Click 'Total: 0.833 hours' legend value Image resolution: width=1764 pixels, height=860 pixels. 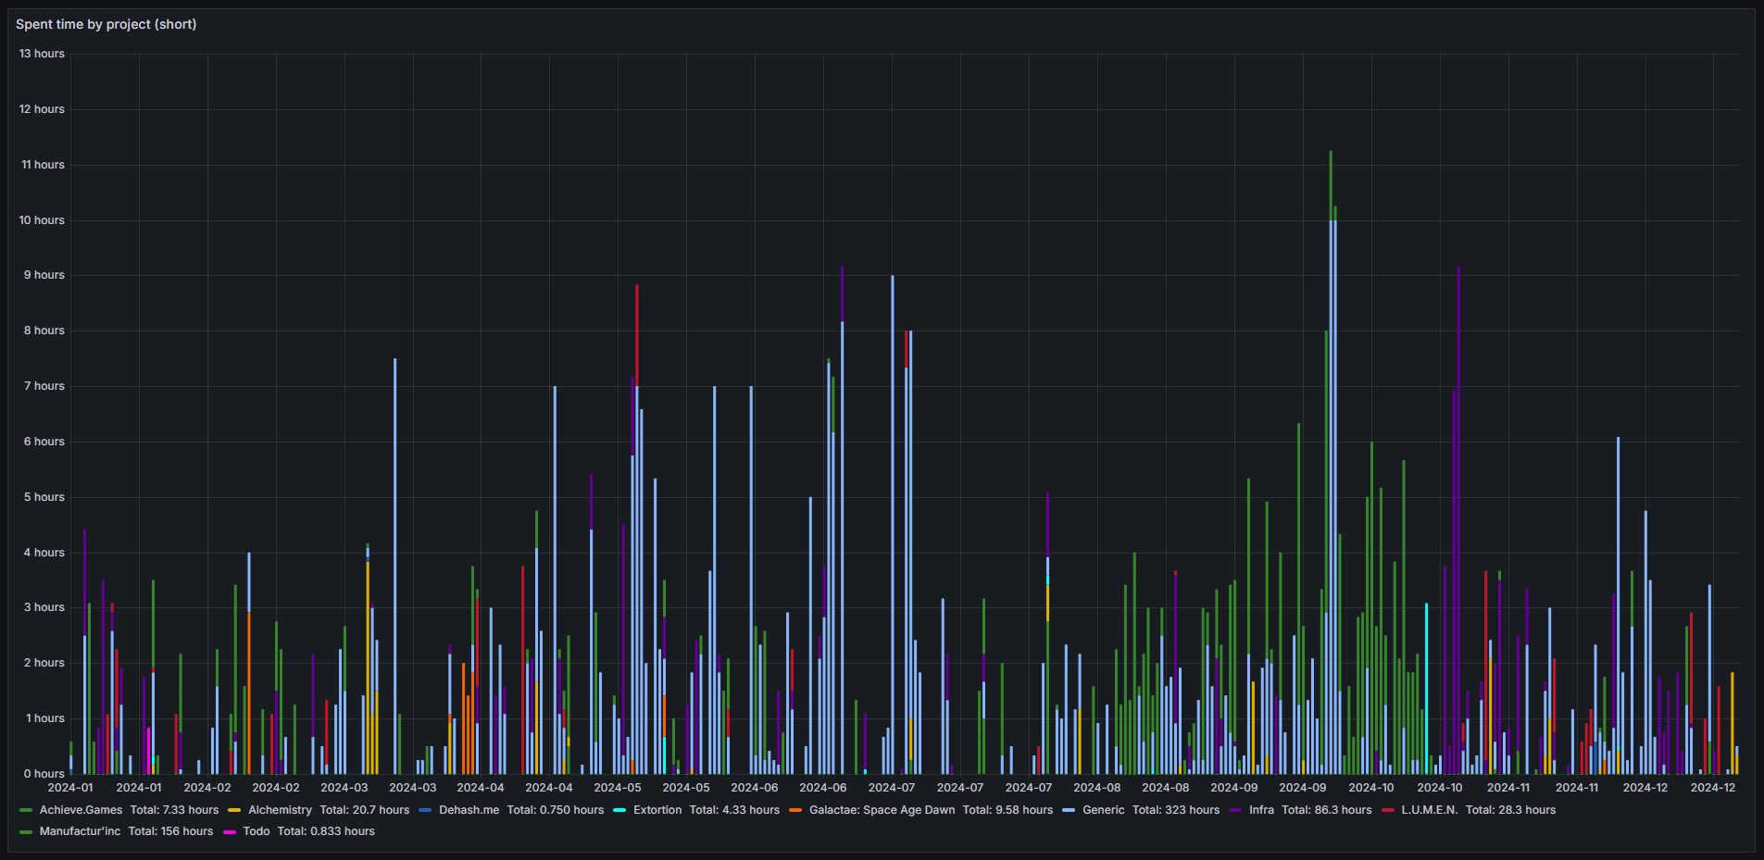(326, 831)
